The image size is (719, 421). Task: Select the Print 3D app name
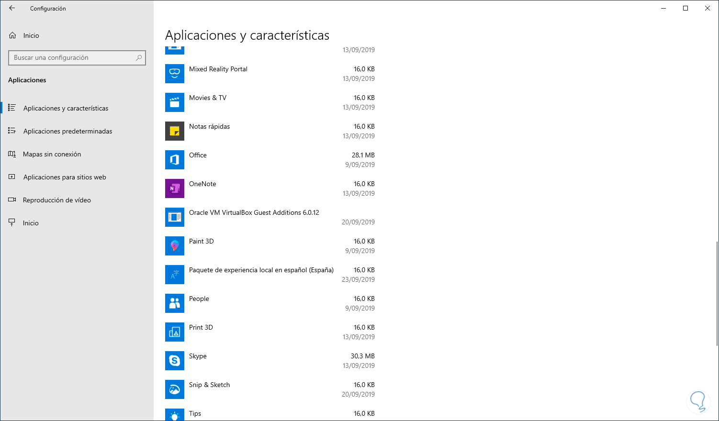[201, 327]
